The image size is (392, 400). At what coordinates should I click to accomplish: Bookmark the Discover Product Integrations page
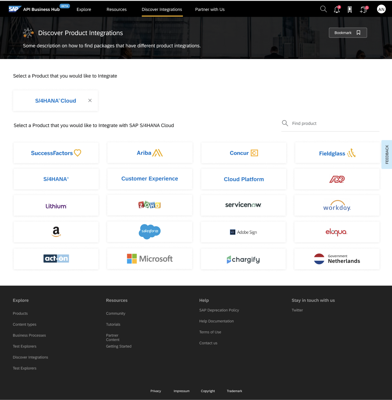coord(348,32)
